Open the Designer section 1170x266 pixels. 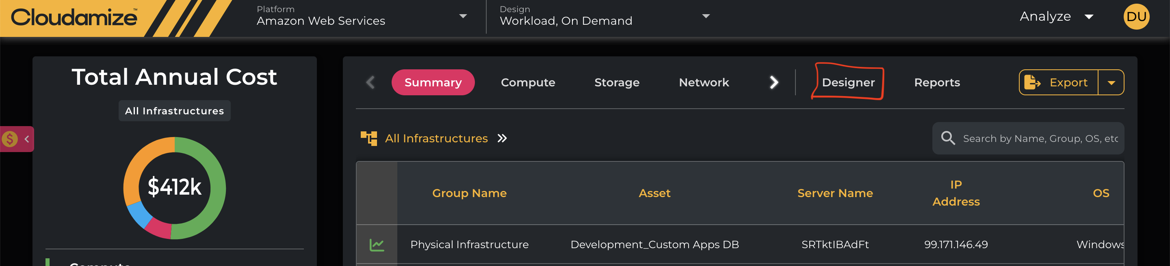tap(848, 82)
